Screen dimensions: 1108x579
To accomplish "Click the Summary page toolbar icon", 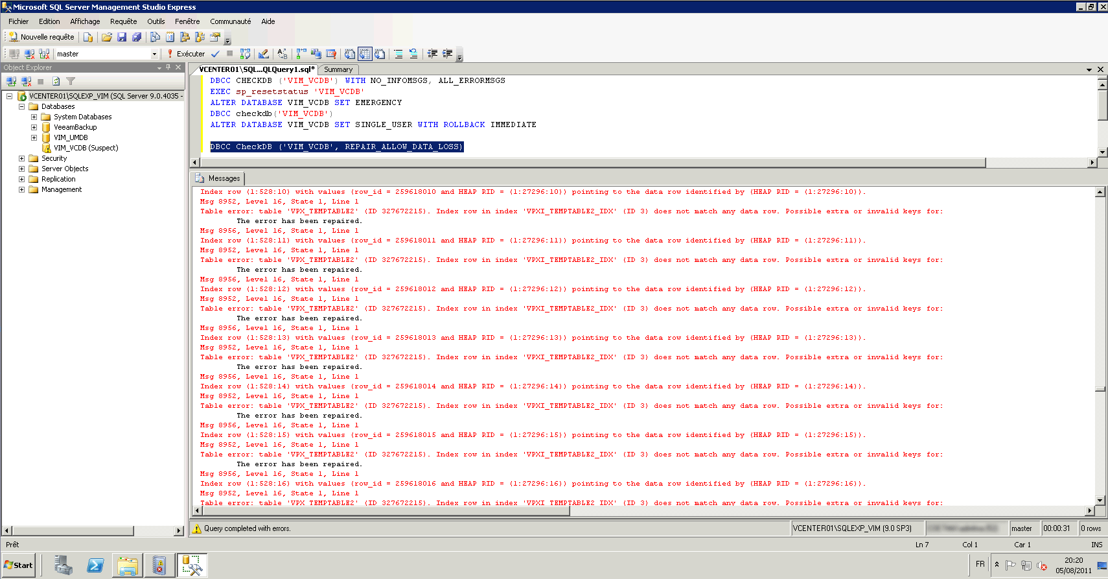I will [x=170, y=37].
